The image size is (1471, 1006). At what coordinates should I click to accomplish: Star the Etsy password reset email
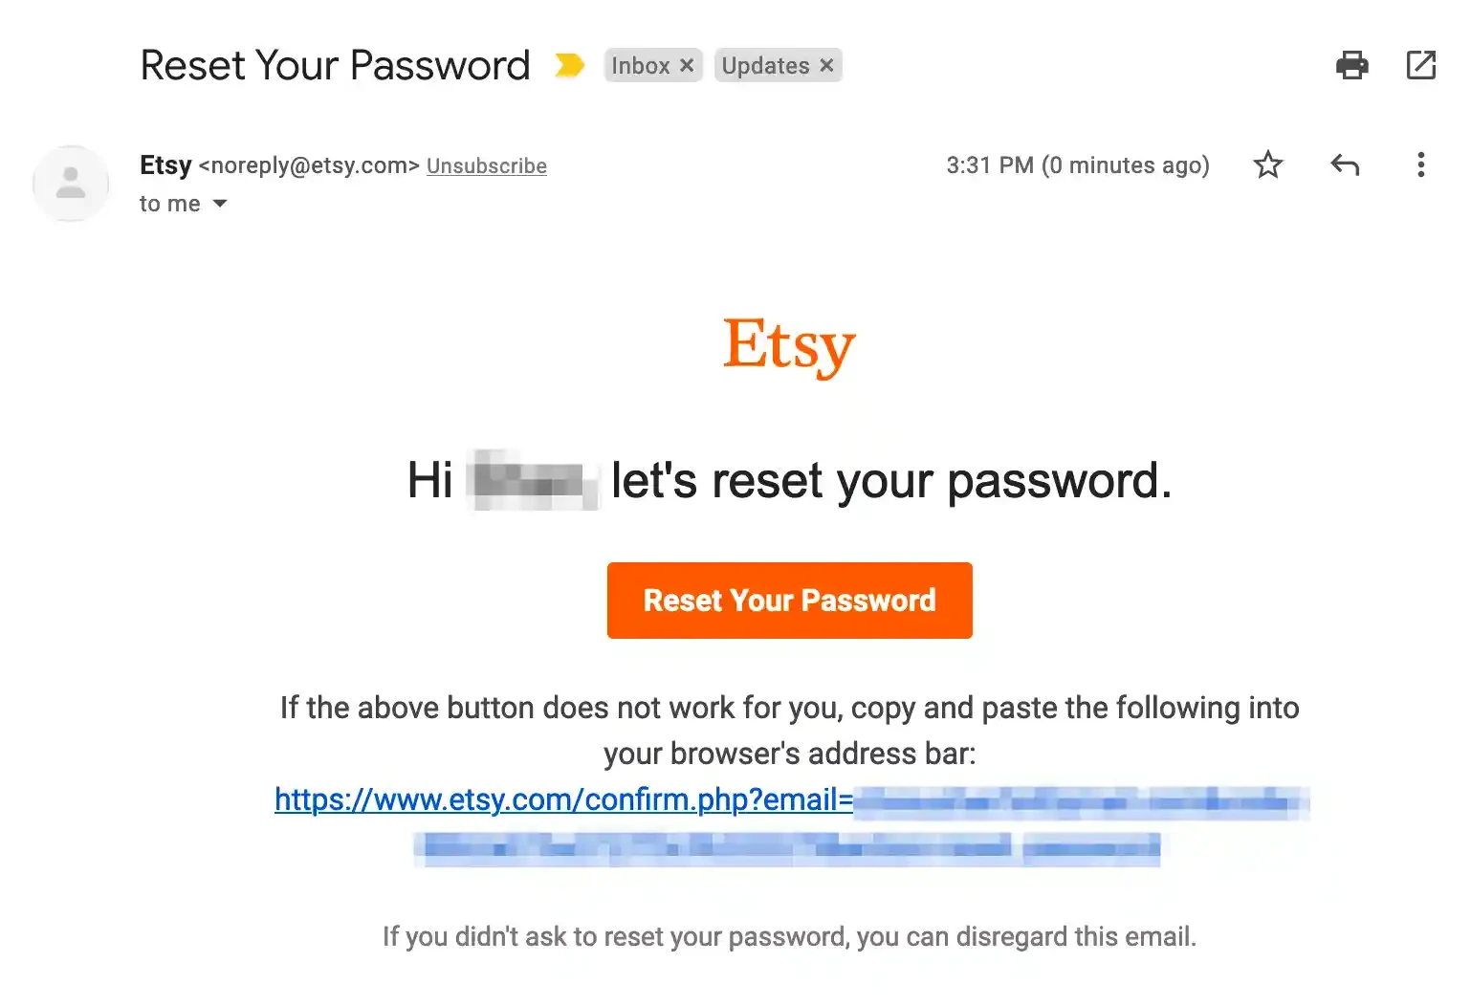(x=1268, y=164)
